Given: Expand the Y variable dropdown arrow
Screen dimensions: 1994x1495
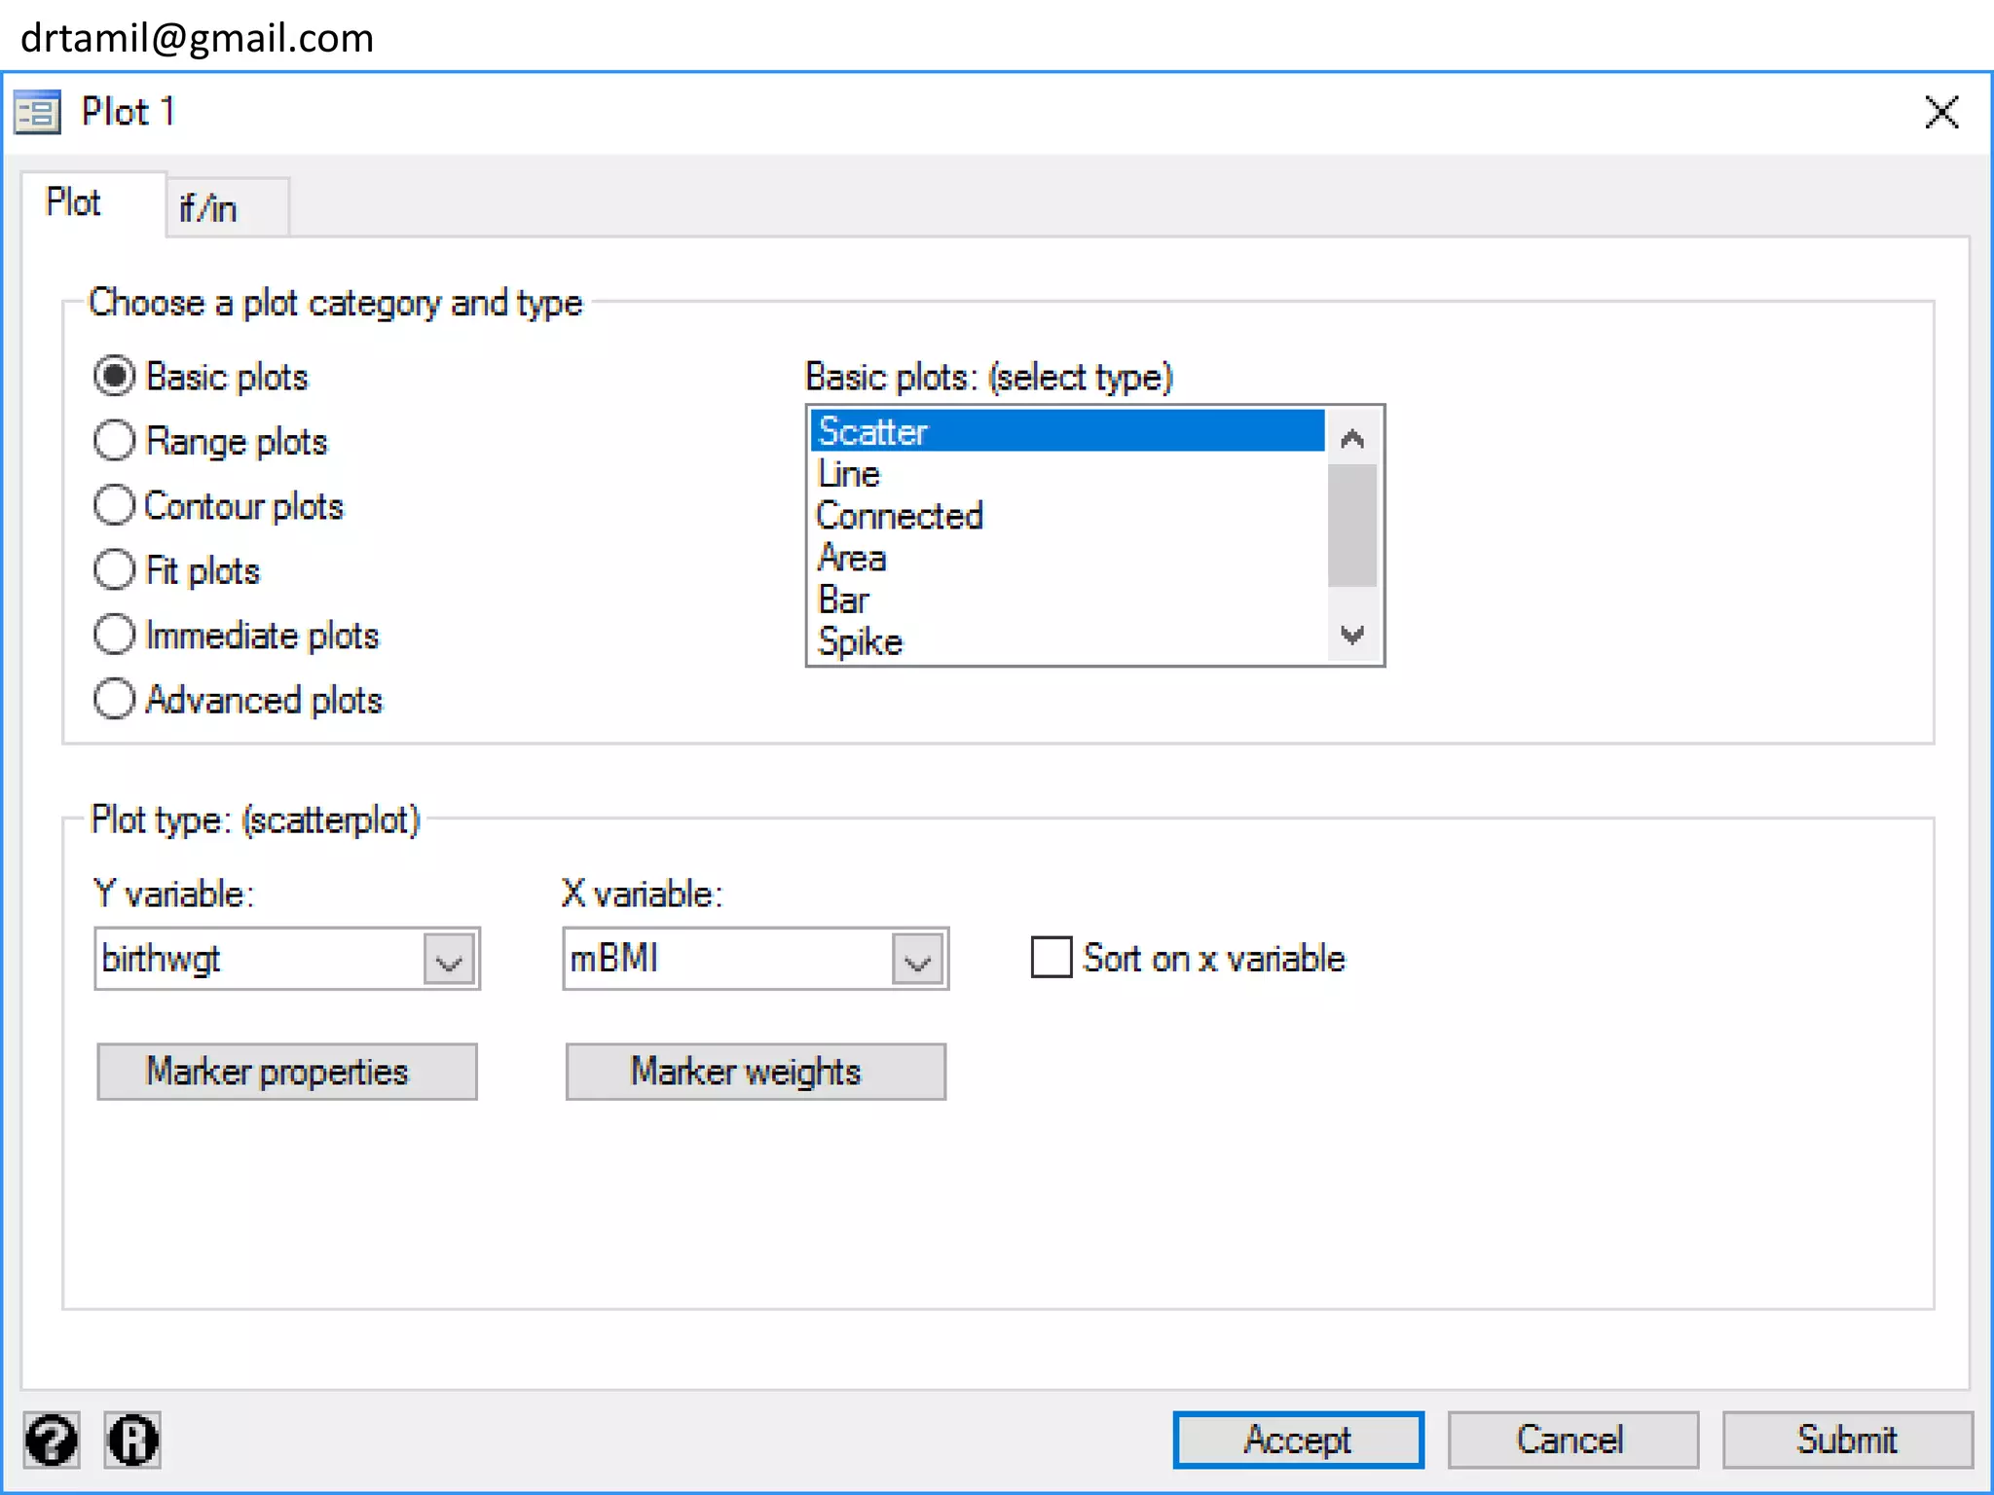Looking at the screenshot, I should [449, 961].
